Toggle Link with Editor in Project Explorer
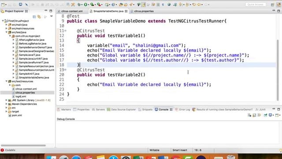The width and height of the screenshot is (282, 159). coord(39,17)
